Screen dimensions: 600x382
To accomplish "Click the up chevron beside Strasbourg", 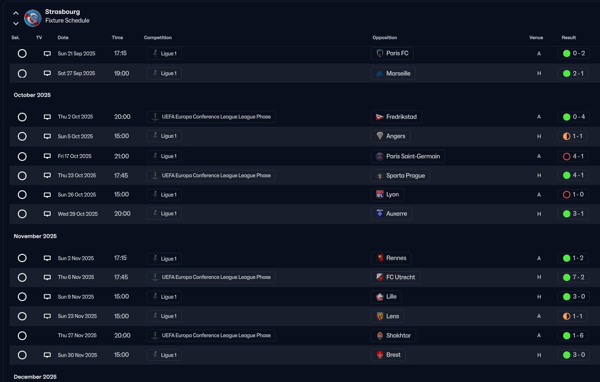I will coord(16,13).
